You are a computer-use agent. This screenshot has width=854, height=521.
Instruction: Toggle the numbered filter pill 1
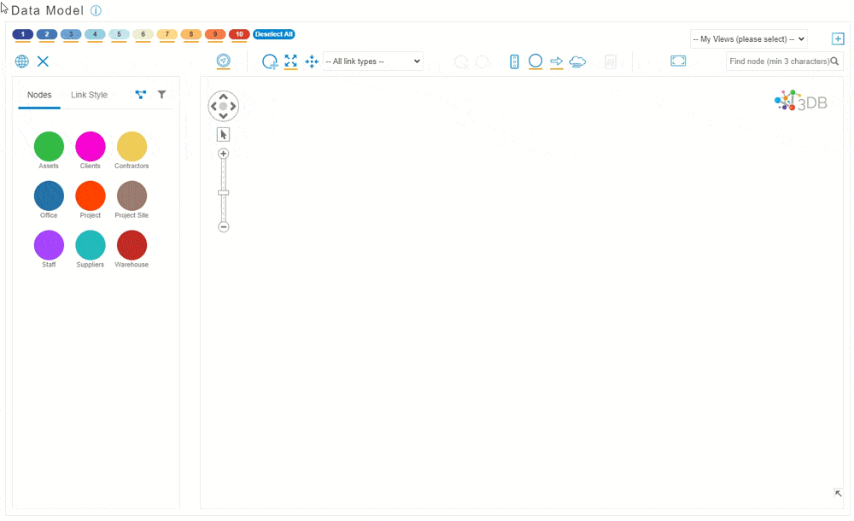tap(22, 34)
